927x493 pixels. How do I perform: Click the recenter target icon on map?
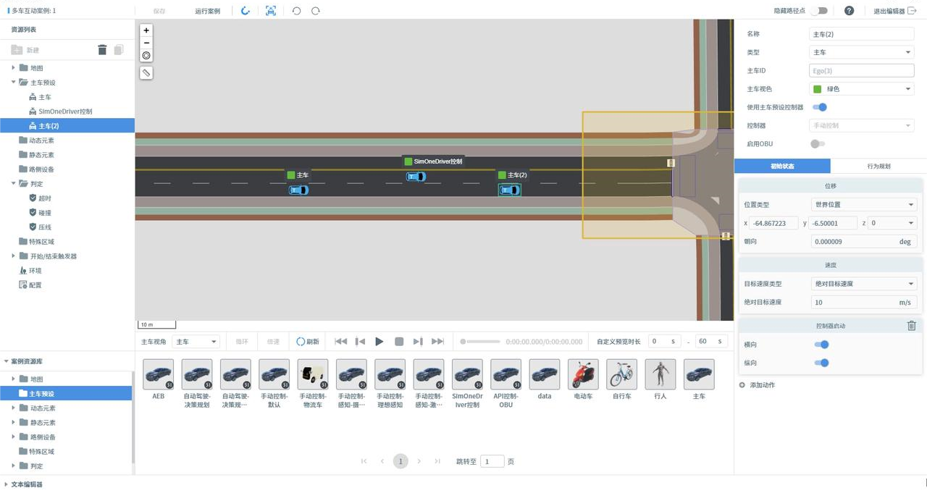tap(146, 55)
